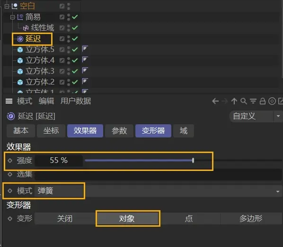Click the 强度 keyframe diamond
The width and height of the screenshot is (283, 247).
point(10,161)
